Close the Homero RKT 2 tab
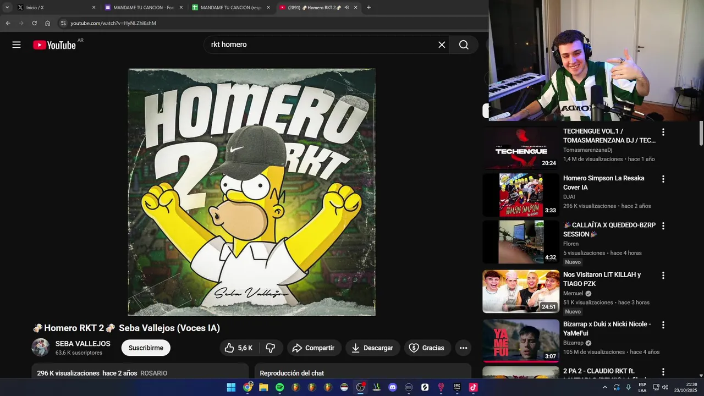This screenshot has width=704, height=396. [x=355, y=8]
